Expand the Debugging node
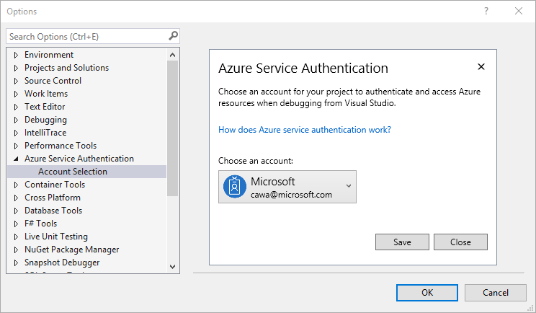 pos(16,120)
